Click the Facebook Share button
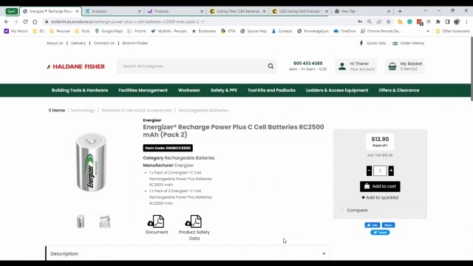The height and width of the screenshot is (266, 473). 388,225
